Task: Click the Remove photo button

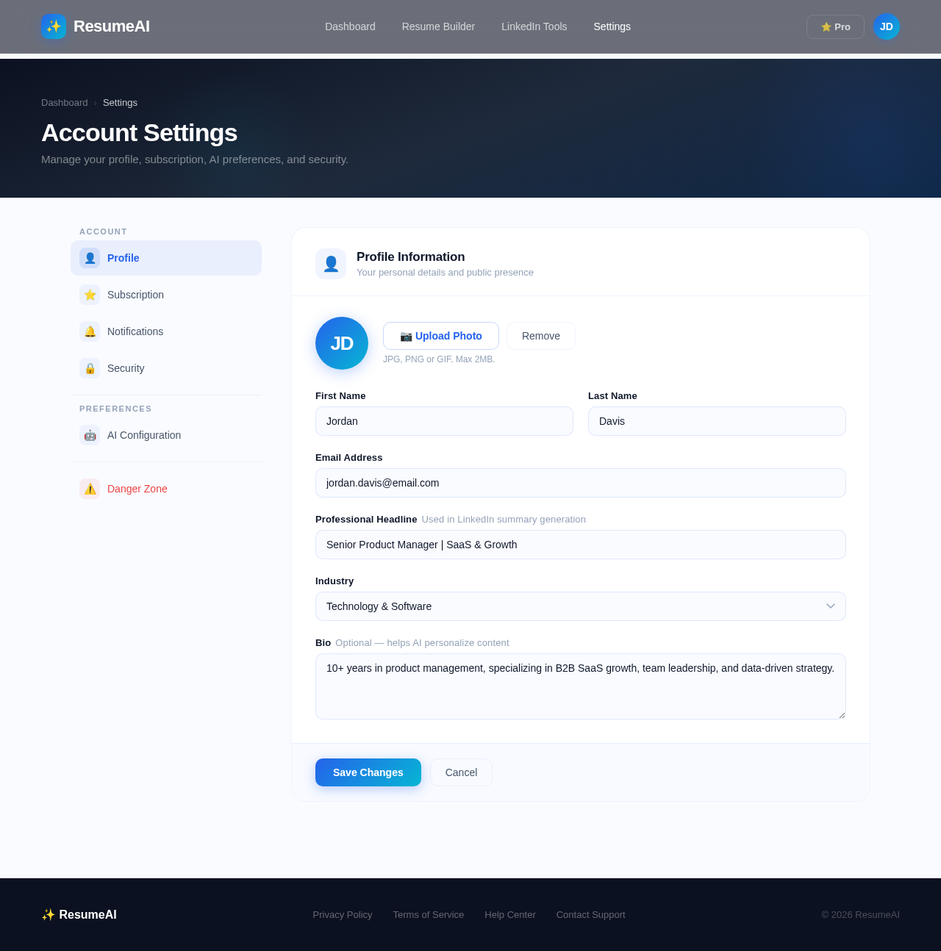Action: (540, 335)
